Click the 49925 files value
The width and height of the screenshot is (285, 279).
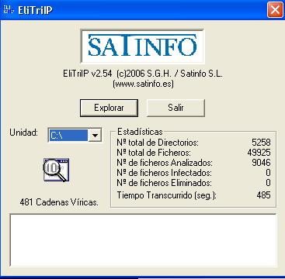259,153
